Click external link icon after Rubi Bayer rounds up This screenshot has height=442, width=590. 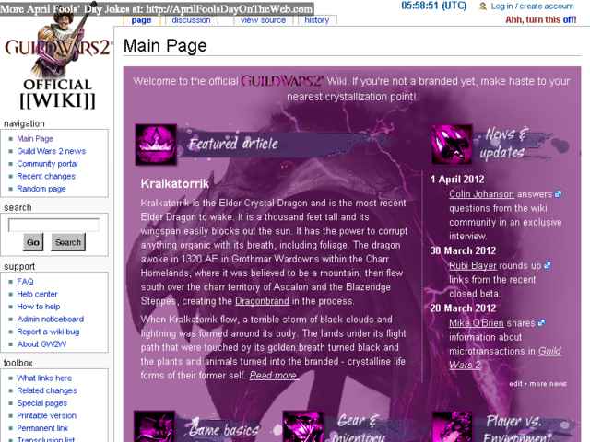click(x=548, y=266)
